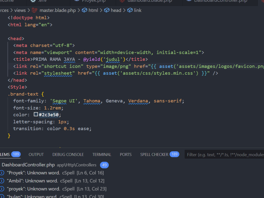Click the @yield directive in title
Image resolution: width=264 pixels, height=198 pixels.
(92, 59)
